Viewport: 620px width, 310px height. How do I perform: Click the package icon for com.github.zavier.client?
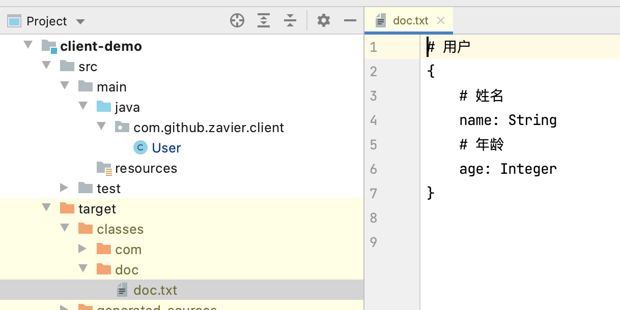click(122, 127)
